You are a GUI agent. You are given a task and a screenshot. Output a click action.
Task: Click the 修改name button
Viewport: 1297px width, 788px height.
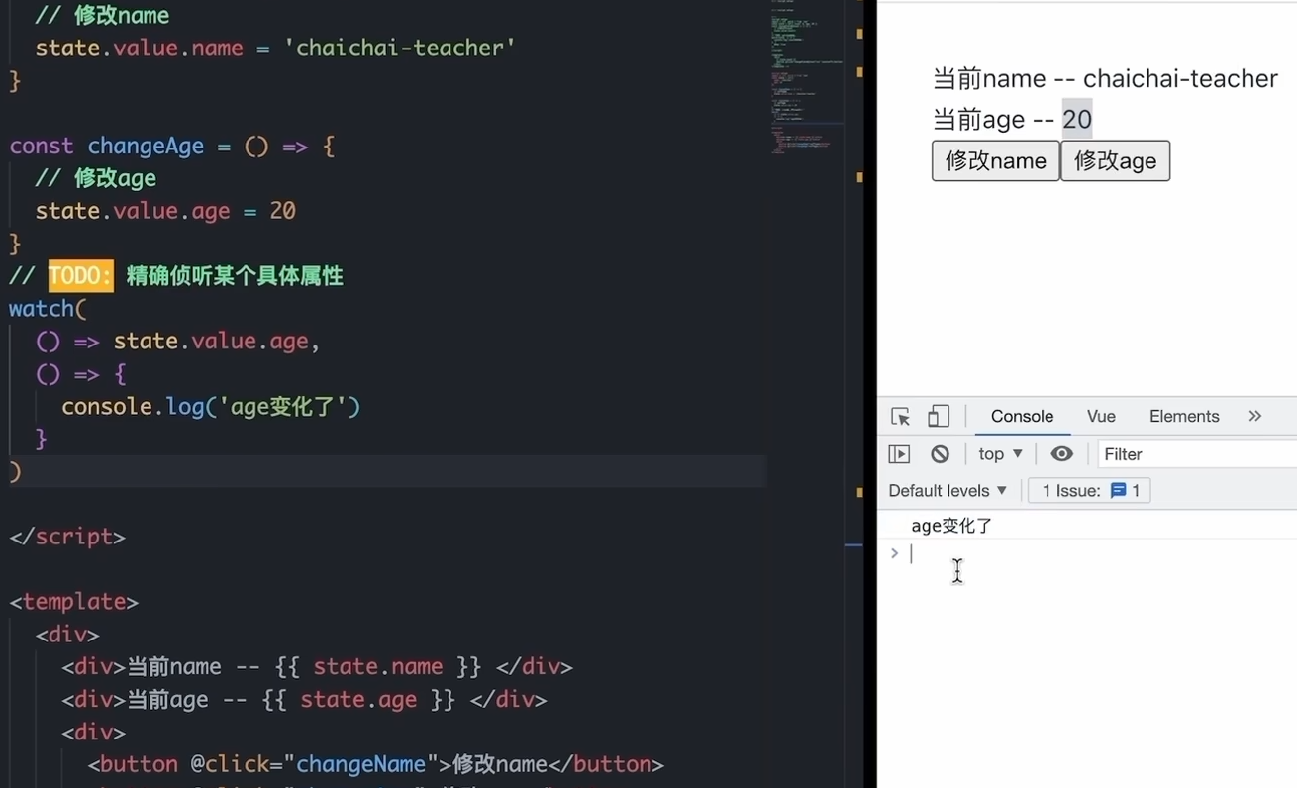(x=994, y=160)
